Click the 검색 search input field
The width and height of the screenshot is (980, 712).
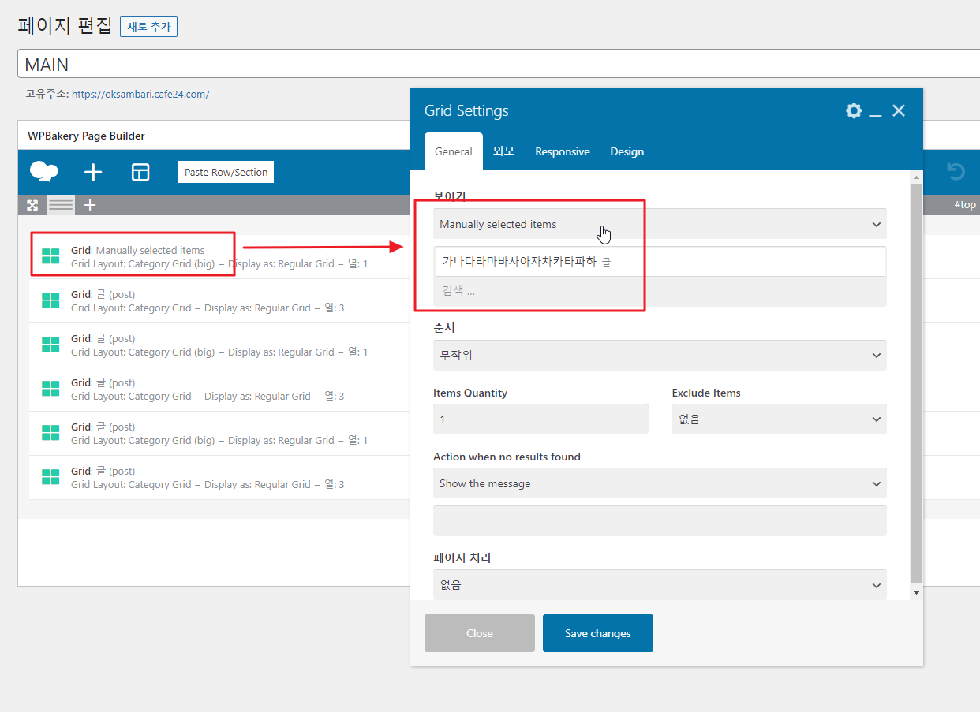[x=660, y=291]
